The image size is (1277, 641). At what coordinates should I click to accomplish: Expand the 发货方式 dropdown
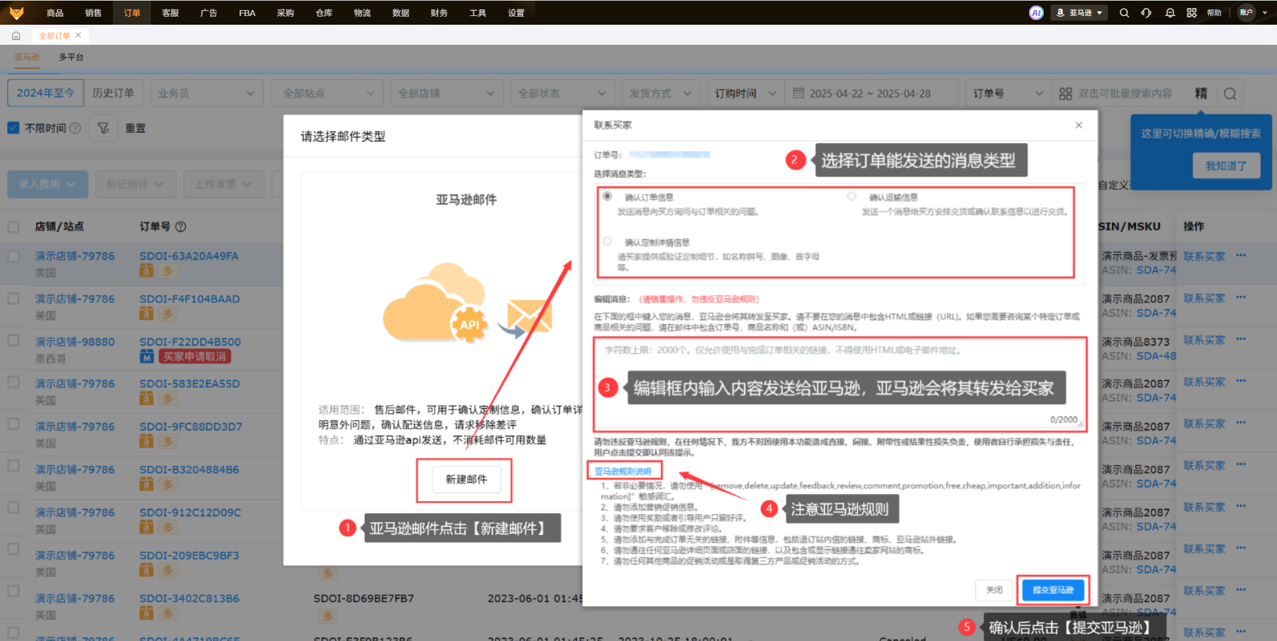660,94
